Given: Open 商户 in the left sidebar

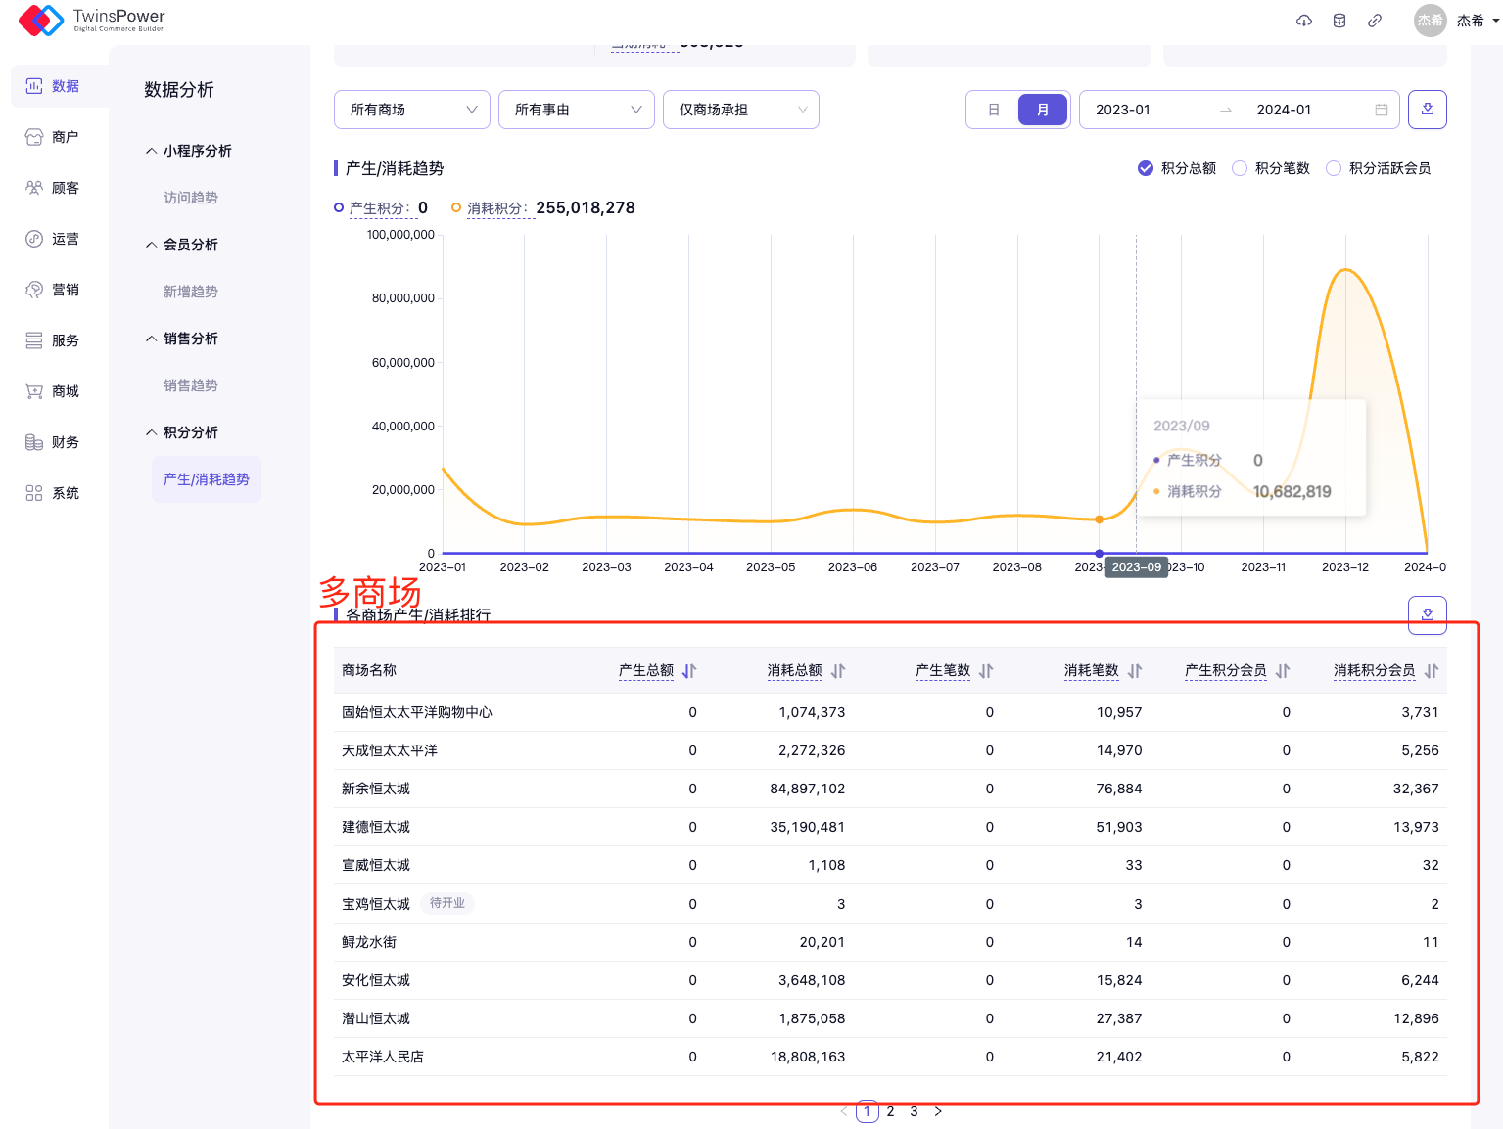Looking at the screenshot, I should [x=64, y=137].
